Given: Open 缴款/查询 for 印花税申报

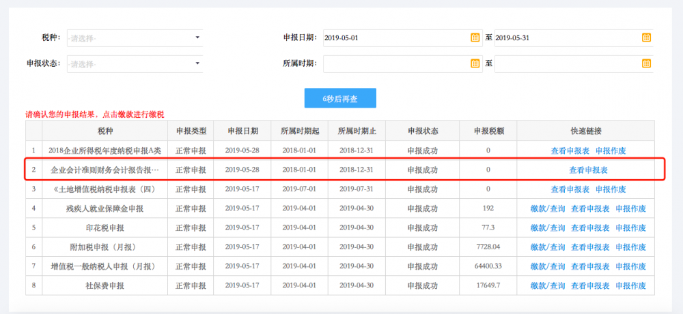Looking at the screenshot, I should pyautogui.click(x=548, y=227).
